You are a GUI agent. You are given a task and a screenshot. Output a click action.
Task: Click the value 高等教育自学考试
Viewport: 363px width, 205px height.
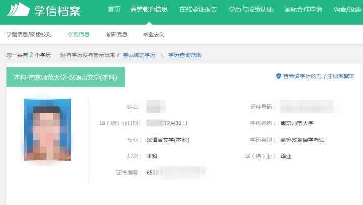coord(302,140)
